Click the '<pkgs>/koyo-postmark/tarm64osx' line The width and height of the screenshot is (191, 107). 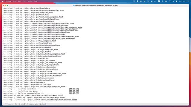coord(28,21)
